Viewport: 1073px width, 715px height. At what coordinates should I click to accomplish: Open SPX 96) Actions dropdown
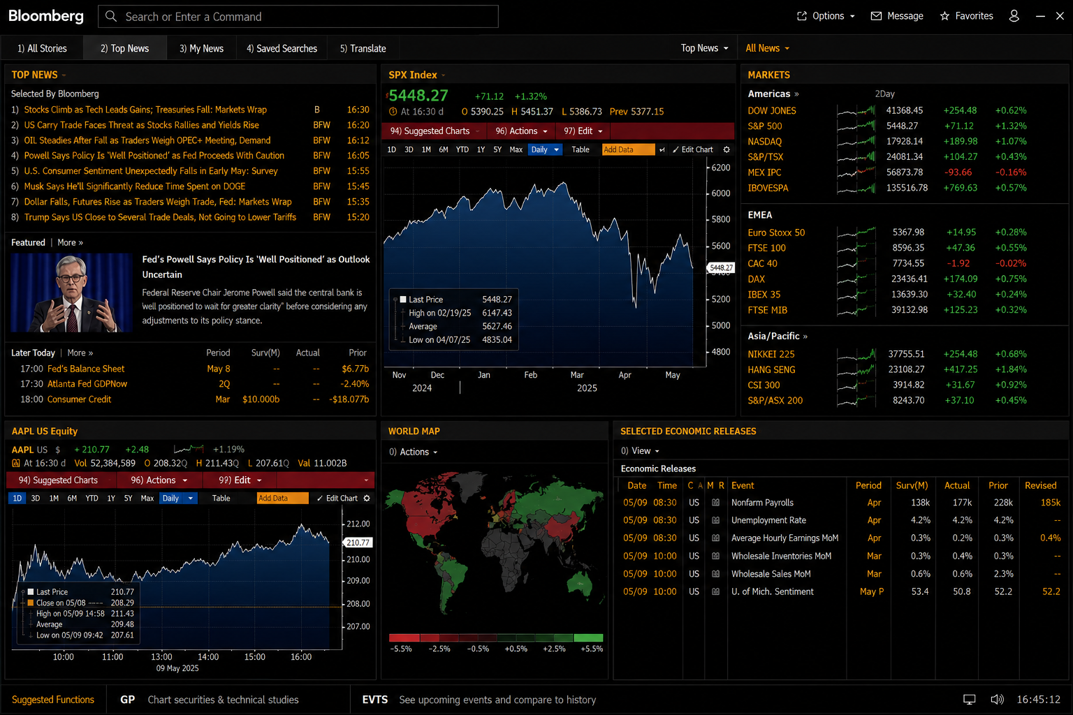click(521, 131)
